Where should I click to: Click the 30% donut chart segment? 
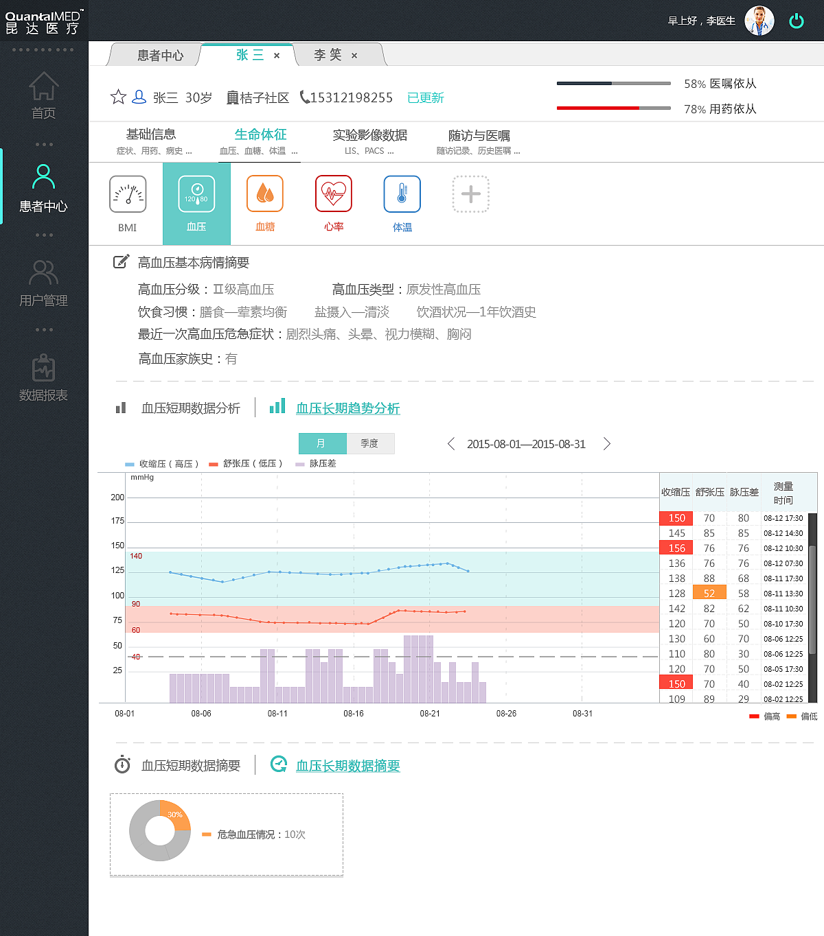pyautogui.click(x=176, y=815)
